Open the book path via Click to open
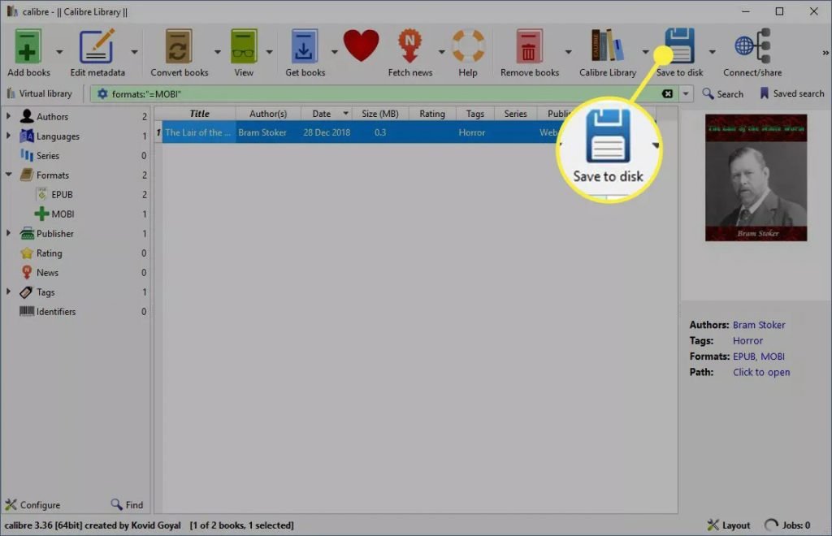The height and width of the screenshot is (536, 832). tap(761, 372)
